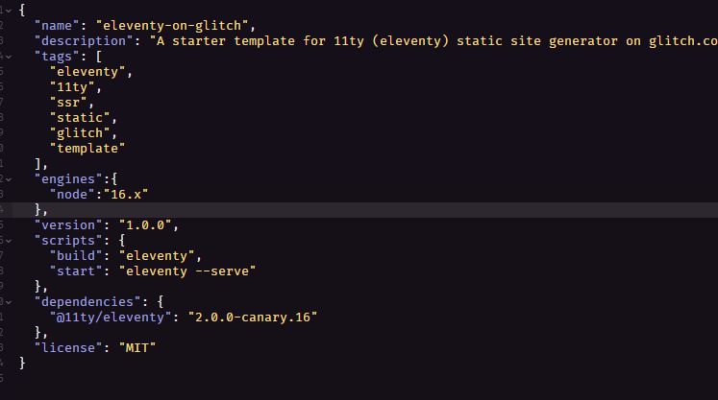
Task: Click the "1.0.0" version value
Action: (145, 225)
